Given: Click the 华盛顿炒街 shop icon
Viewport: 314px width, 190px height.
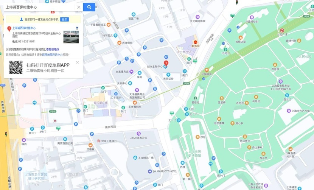Looking at the screenshot, I should click(x=252, y=17).
